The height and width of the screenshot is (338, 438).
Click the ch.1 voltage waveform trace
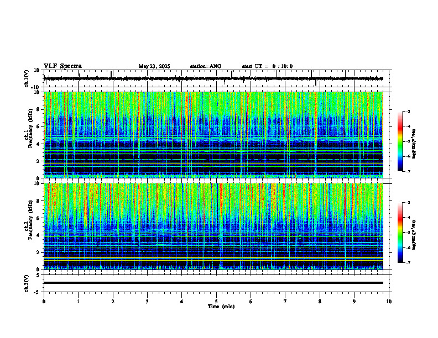[213, 78]
